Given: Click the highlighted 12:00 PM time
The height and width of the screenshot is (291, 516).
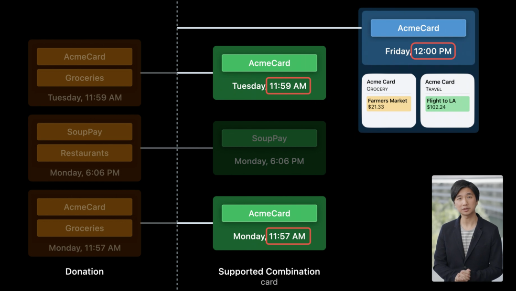Looking at the screenshot, I should [433, 51].
